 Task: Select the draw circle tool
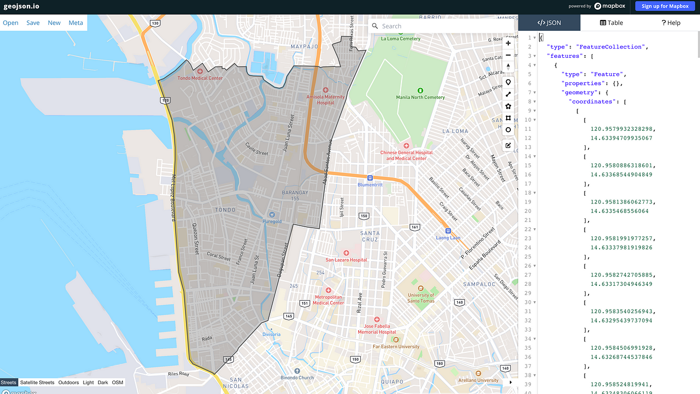[508, 130]
